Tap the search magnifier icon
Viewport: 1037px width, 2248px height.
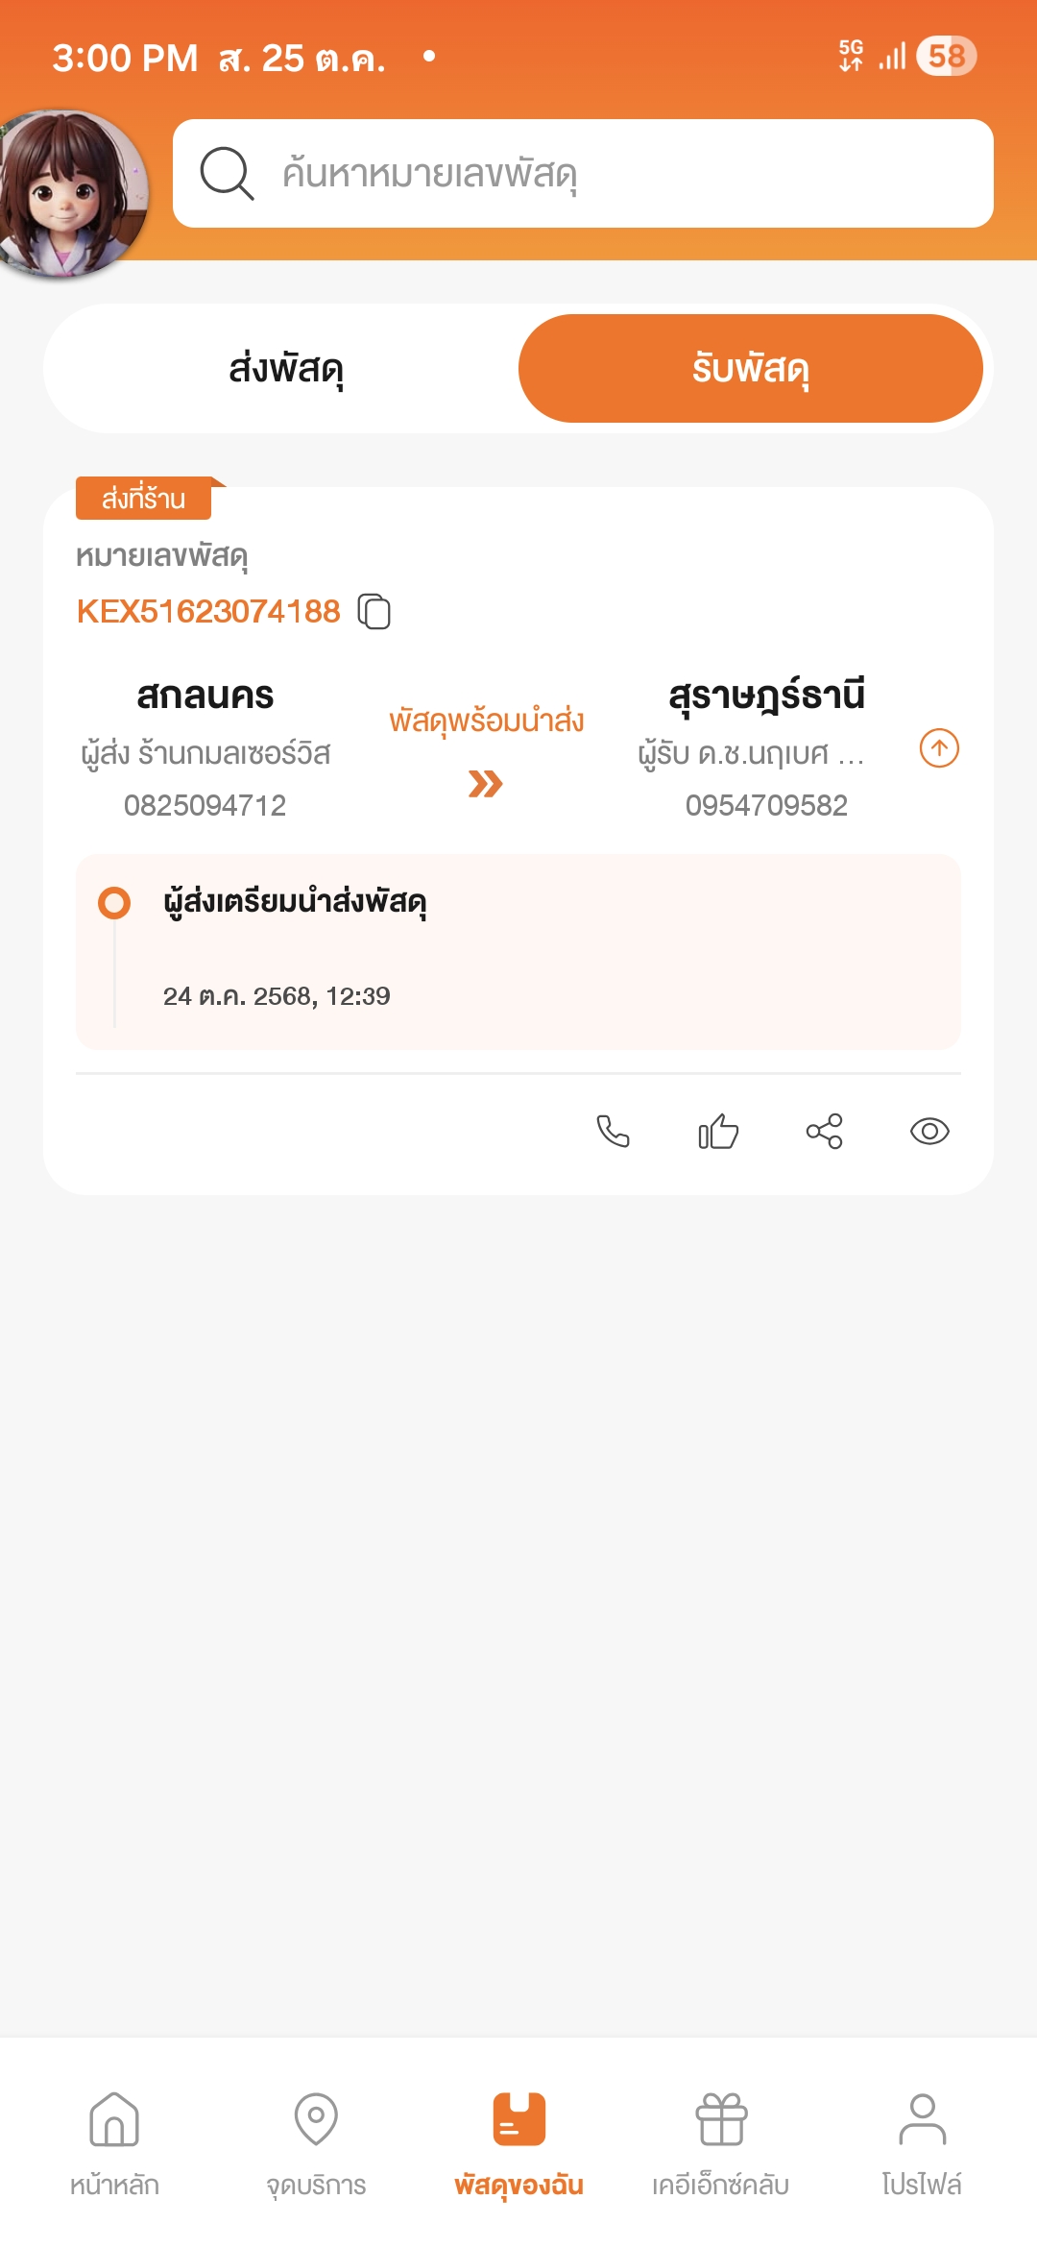click(227, 174)
